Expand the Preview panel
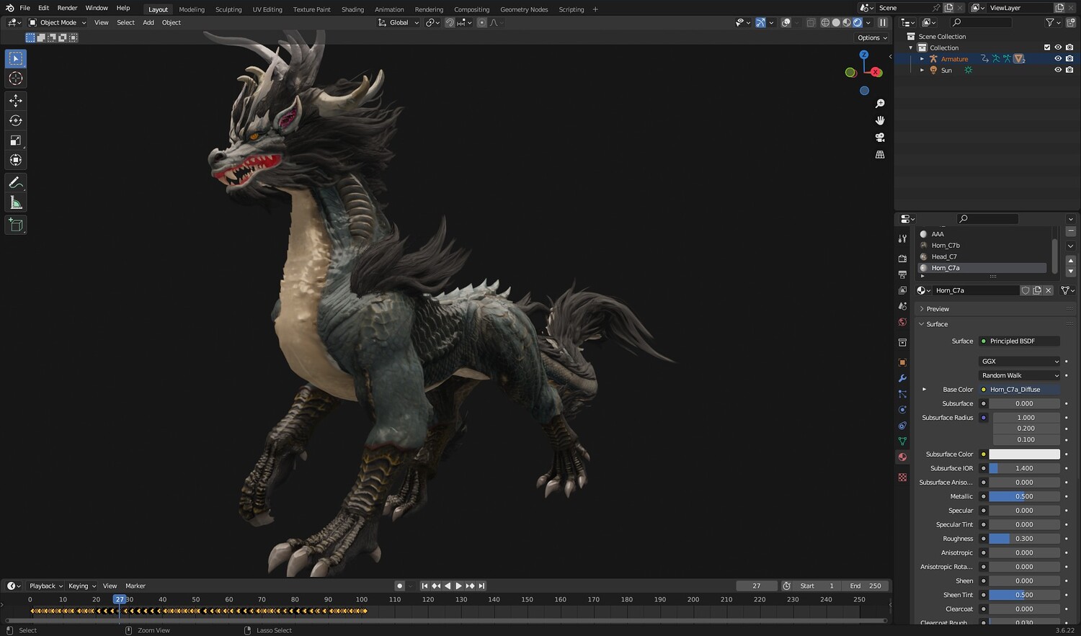The height and width of the screenshot is (636, 1081). pyautogui.click(x=938, y=309)
